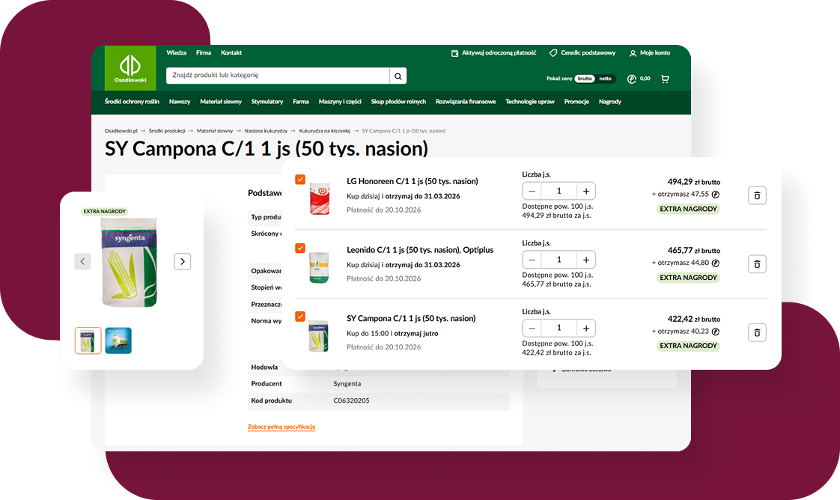Viewport: 840px width, 500px height.
Task: Click the Leonido product image
Action: (319, 266)
